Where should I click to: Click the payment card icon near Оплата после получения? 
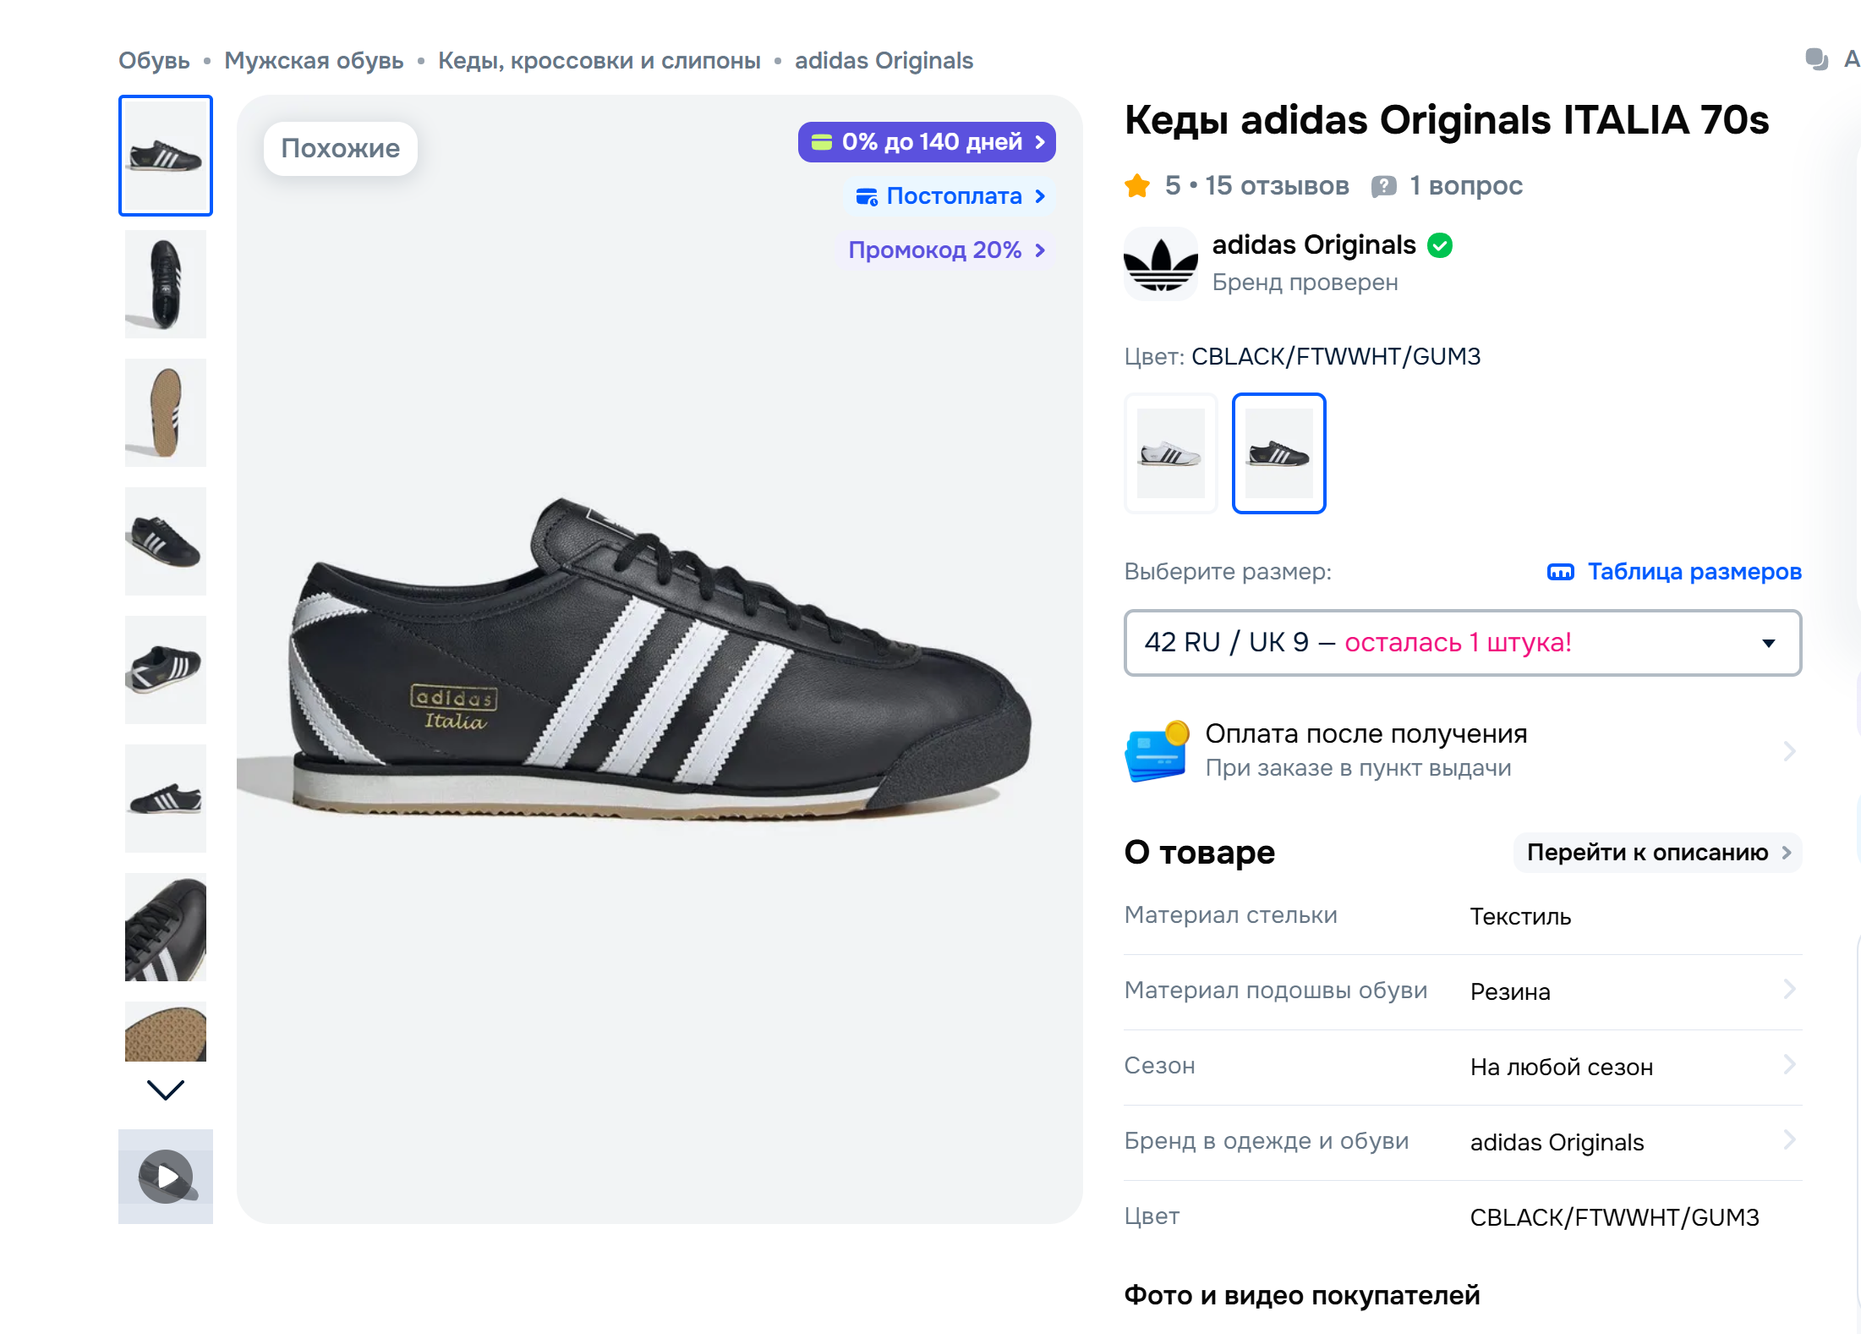click(x=1157, y=751)
